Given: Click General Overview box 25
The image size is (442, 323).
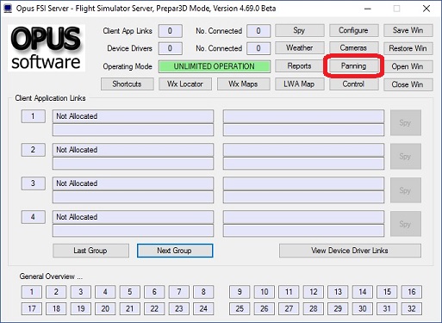Looking at the screenshot, I should (240, 309).
